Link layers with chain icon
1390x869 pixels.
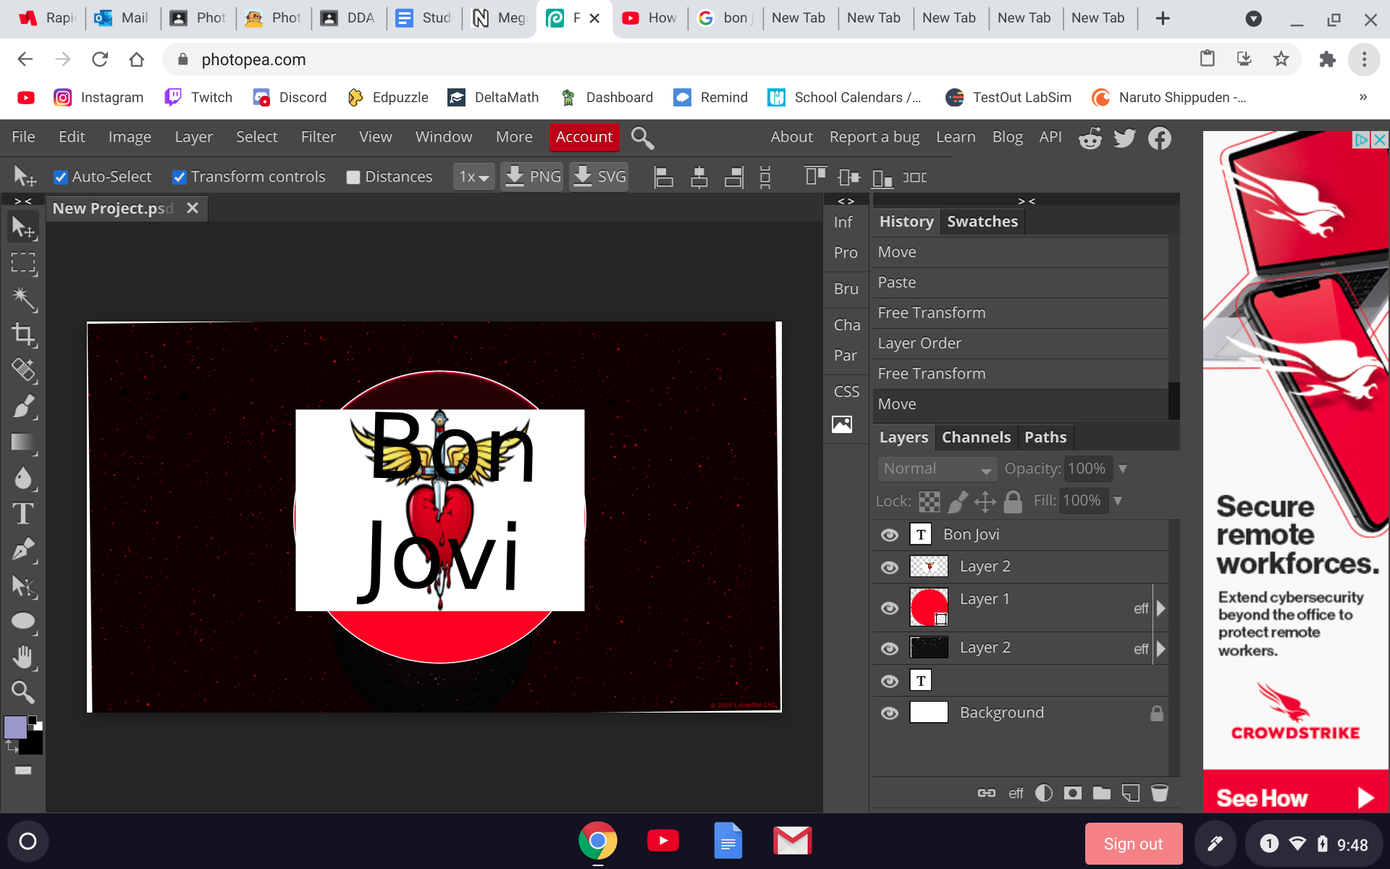click(987, 793)
